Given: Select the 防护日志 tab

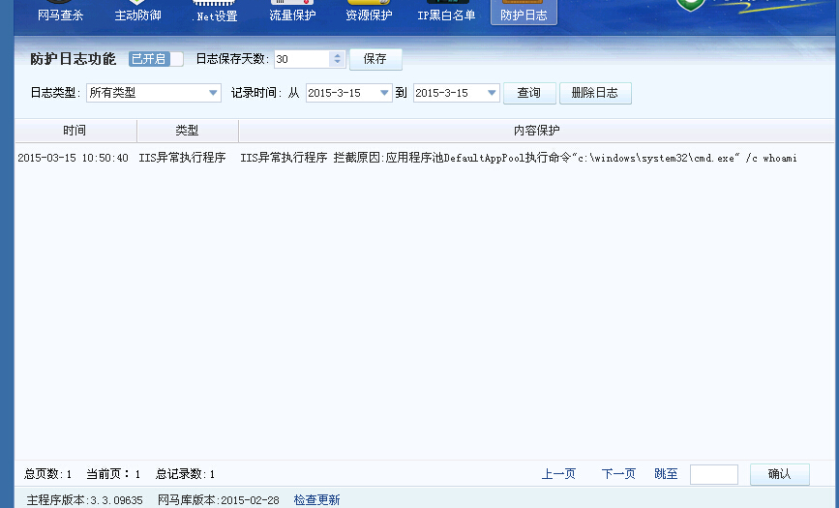Looking at the screenshot, I should click(524, 13).
